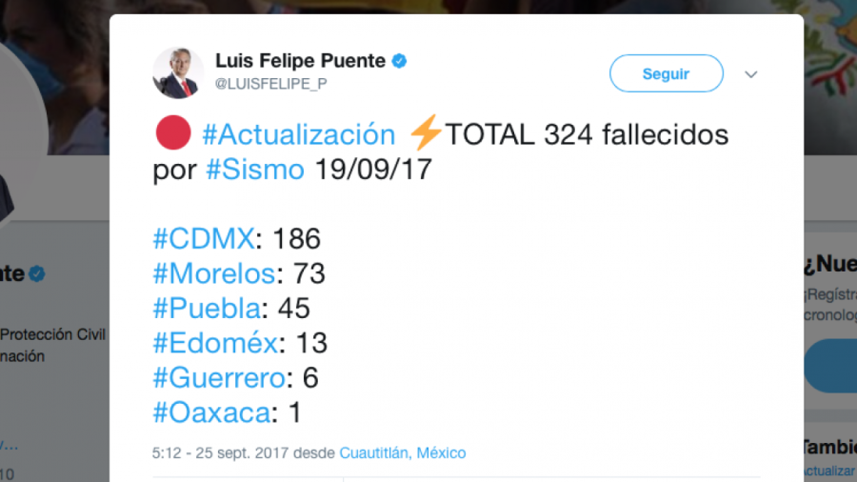857x482 pixels.
Task: Click Luis Felipe Puente's profile photo
Action: point(178,72)
